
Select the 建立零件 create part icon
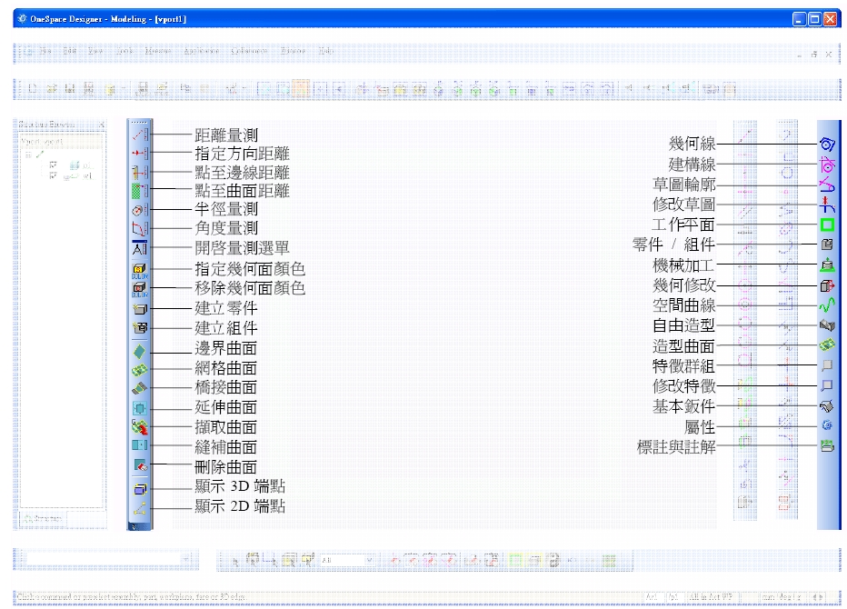pos(140,309)
